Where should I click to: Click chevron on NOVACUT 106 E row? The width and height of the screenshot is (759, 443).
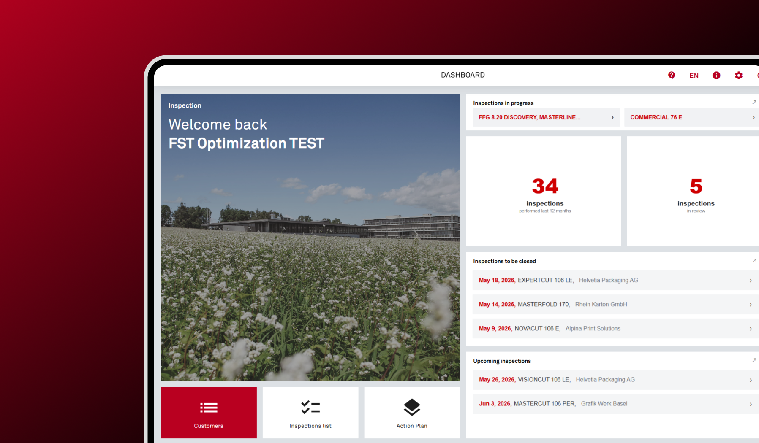pyautogui.click(x=751, y=329)
